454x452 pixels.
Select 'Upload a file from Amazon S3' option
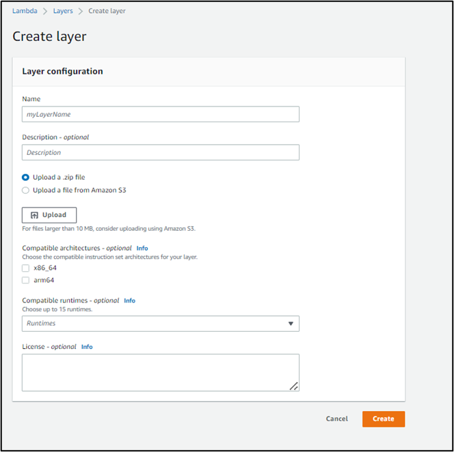point(26,190)
